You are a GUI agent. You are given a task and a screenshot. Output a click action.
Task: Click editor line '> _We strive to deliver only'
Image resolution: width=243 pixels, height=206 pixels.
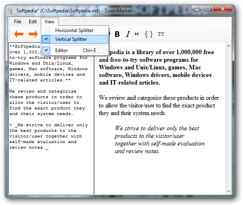pyautogui.click(x=48, y=125)
